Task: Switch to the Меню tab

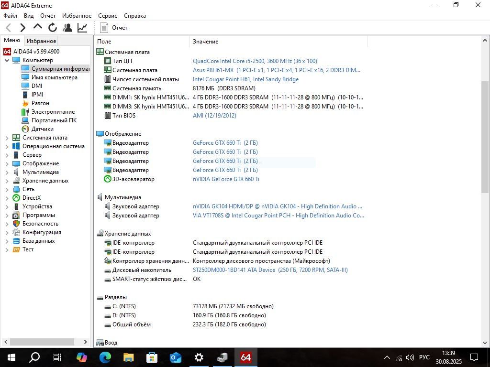Action: 12,40
